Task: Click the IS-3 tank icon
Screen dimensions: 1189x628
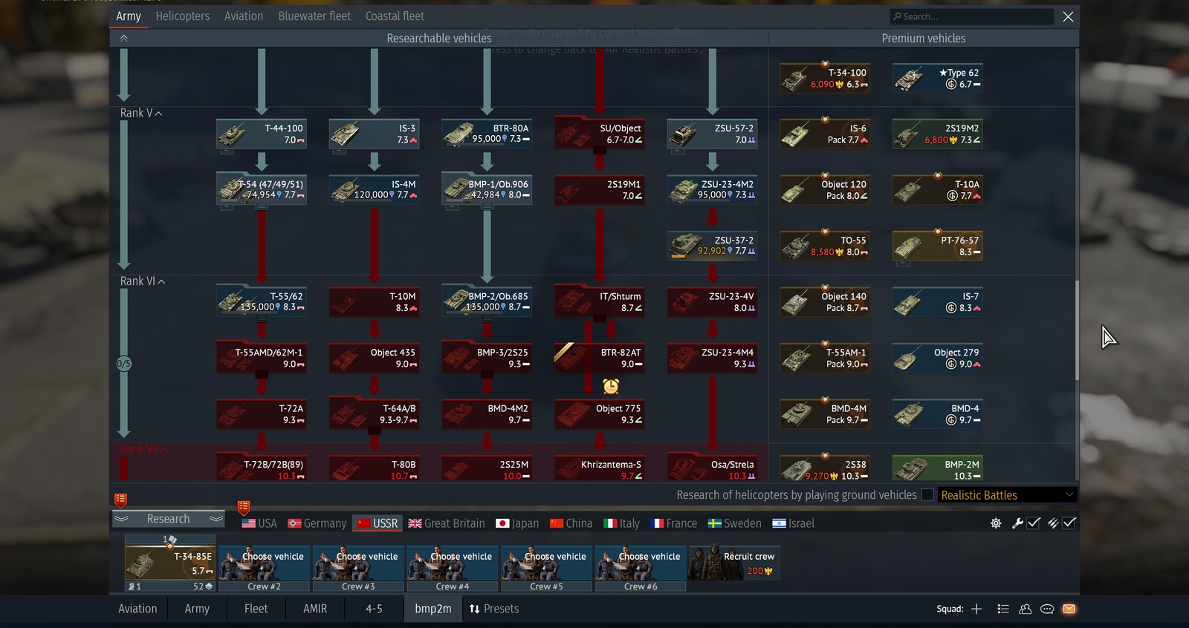Action: 346,134
